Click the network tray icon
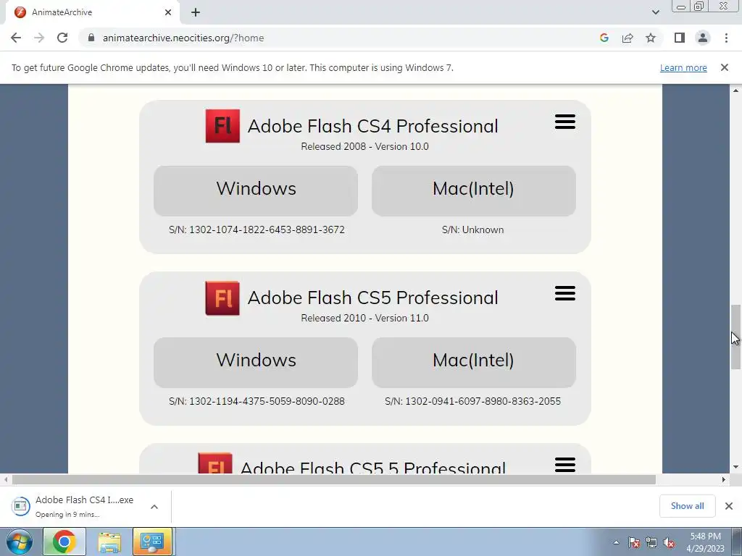Viewport: 742px width, 556px height. (651, 542)
